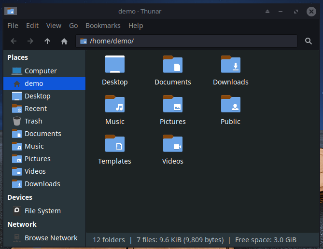The image size is (323, 249).
Task: Open Recent in the sidebar
Action: click(44, 109)
